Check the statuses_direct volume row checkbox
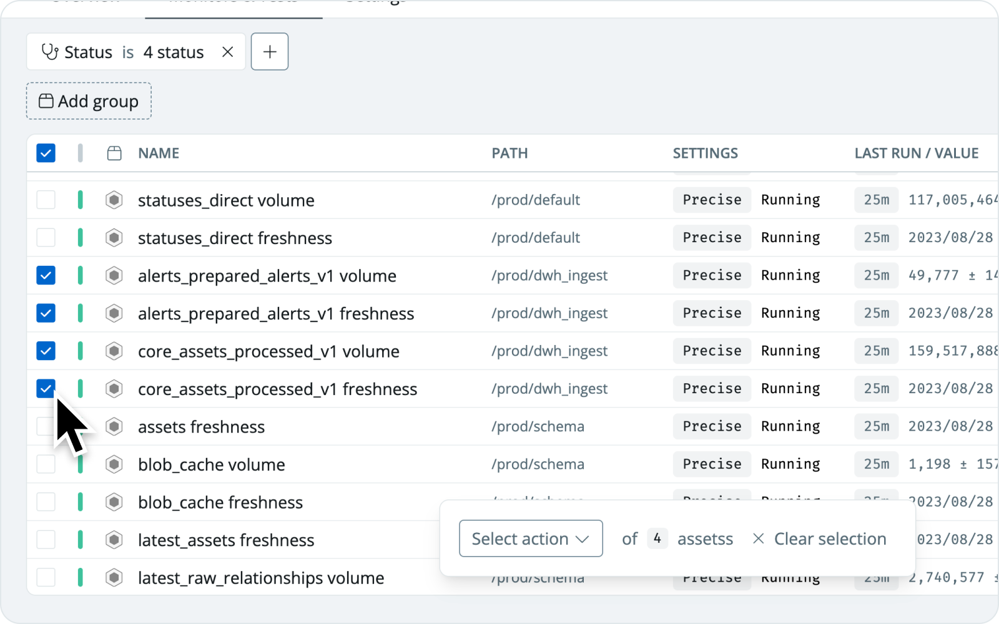The width and height of the screenshot is (999, 624). [46, 200]
